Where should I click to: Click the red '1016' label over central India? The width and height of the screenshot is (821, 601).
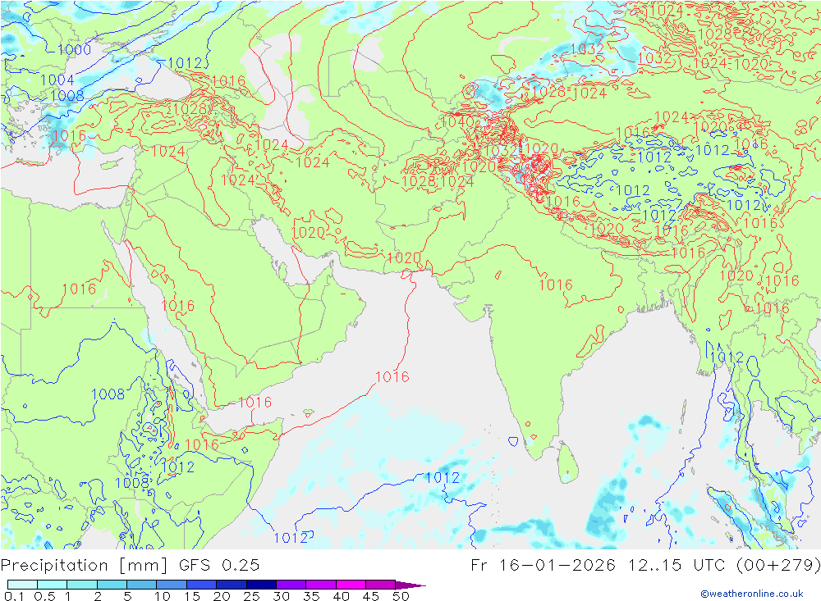[556, 285]
